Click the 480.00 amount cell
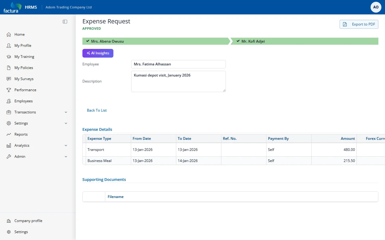Image resolution: width=385 pixels, height=240 pixels. (x=334, y=150)
